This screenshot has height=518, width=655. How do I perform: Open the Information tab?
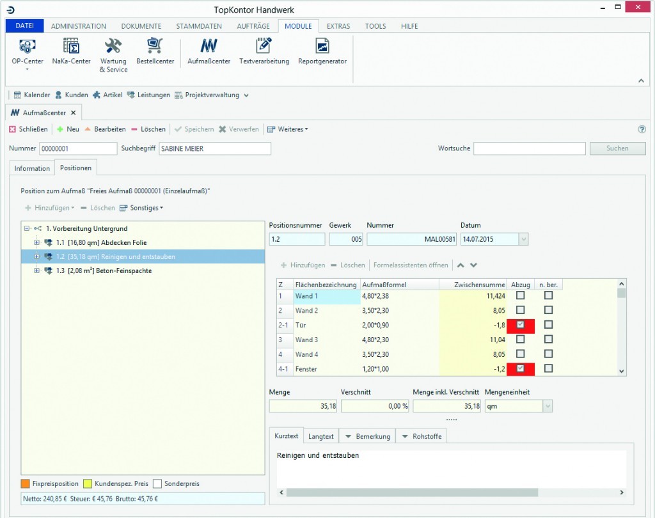[32, 168]
